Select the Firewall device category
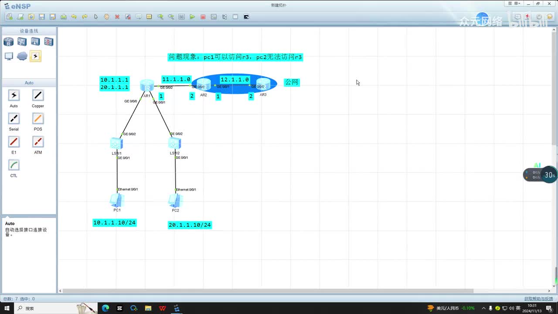 pos(48,42)
